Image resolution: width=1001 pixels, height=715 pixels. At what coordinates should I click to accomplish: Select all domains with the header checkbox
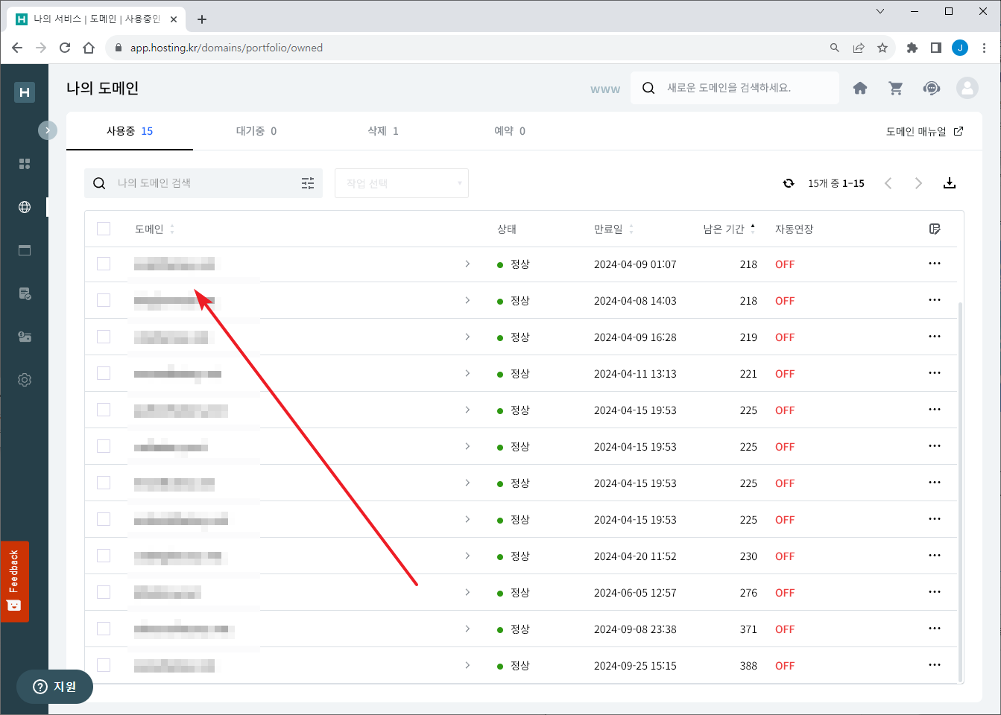[x=104, y=229]
